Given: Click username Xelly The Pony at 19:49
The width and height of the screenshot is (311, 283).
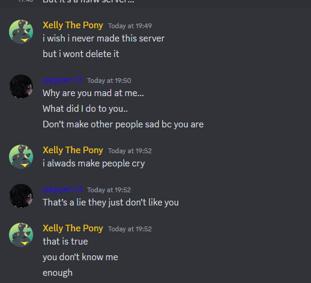Looking at the screenshot, I should point(73,25).
